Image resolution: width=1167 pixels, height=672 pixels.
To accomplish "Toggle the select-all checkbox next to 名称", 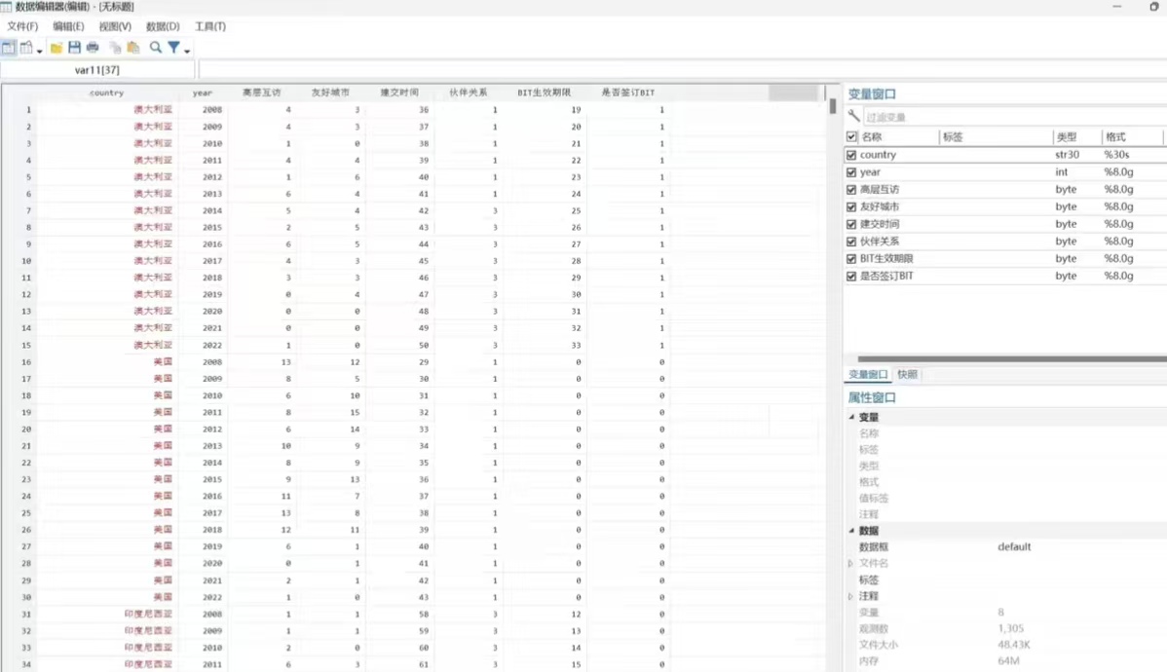I will (851, 137).
